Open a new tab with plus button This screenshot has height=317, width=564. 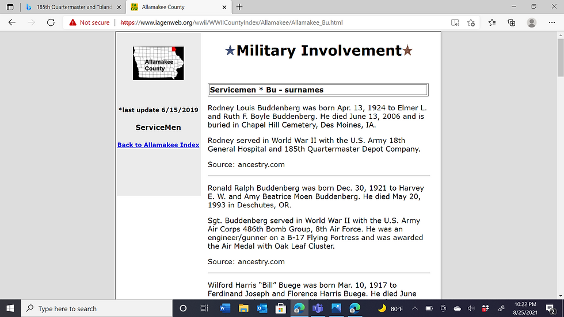(x=239, y=7)
